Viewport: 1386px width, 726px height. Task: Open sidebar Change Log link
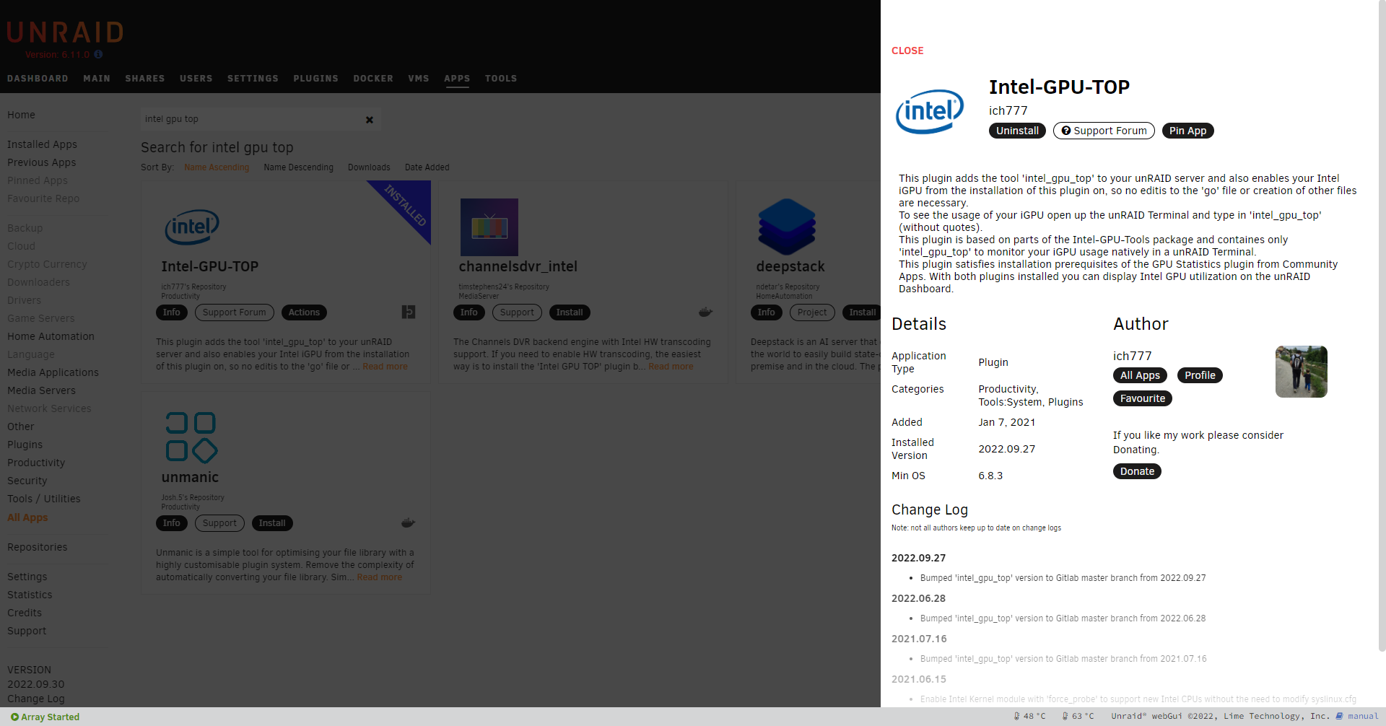coord(36,699)
